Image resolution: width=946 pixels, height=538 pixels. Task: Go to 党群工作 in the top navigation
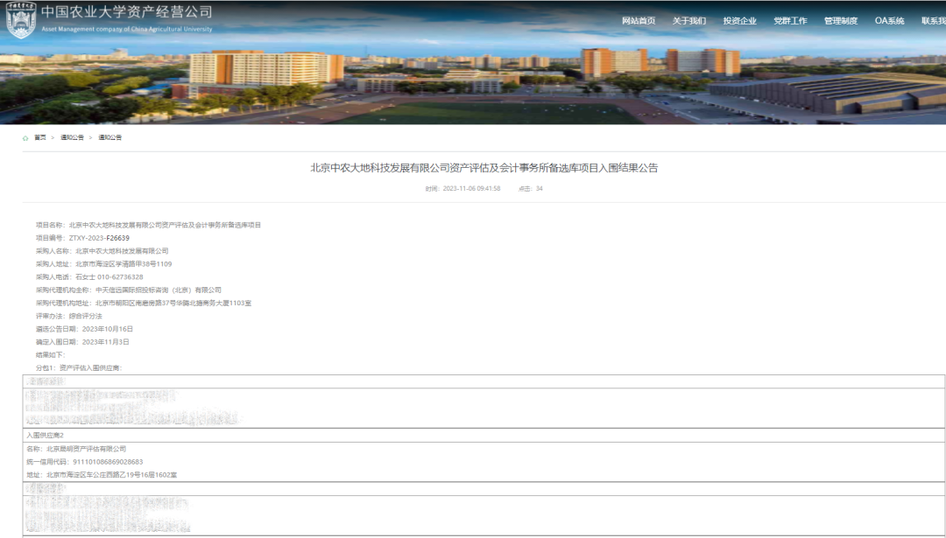(x=790, y=21)
